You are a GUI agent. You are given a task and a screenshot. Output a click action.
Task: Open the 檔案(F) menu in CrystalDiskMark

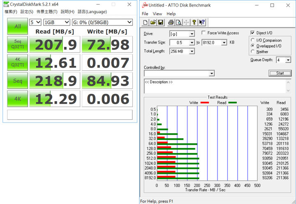11,12
